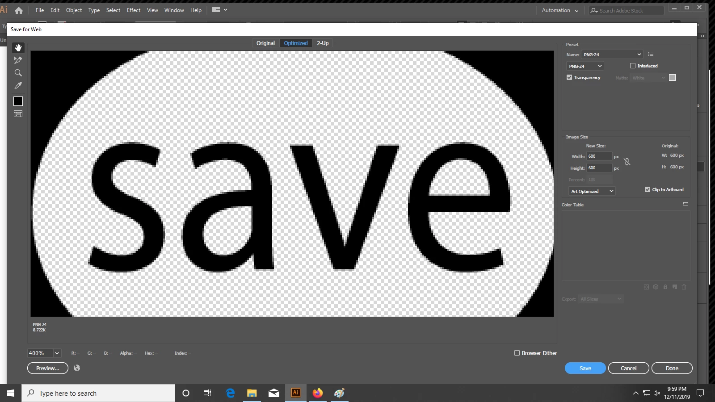Viewport: 715px width, 402px height.
Task: Click the Cortana circle icon
Action: click(x=186, y=393)
